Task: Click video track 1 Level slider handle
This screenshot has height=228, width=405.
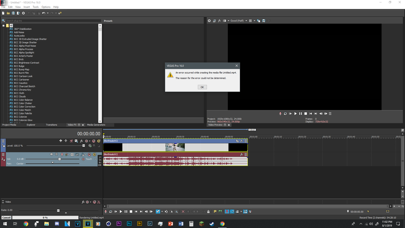Action: pyautogui.click(x=84, y=146)
